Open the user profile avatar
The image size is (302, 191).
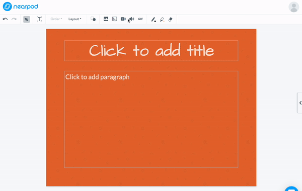[294, 7]
